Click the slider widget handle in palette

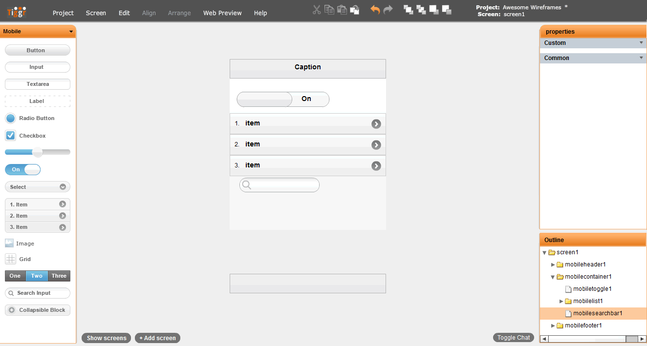pos(38,152)
